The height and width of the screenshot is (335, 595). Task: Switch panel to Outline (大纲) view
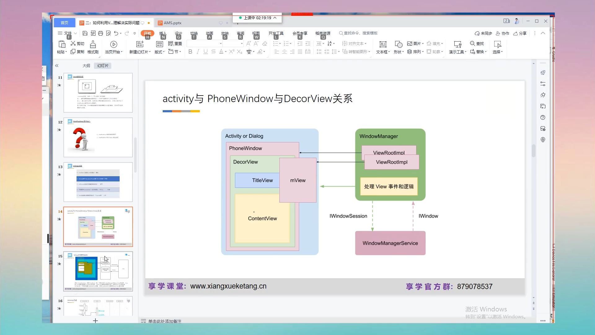point(86,66)
